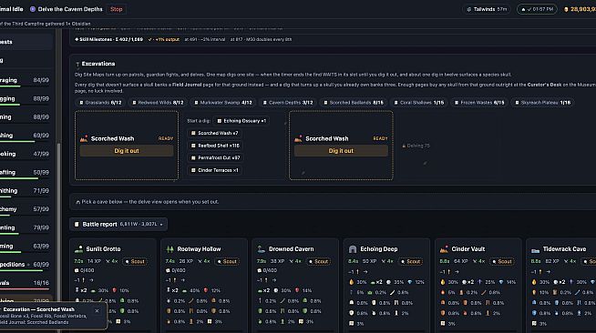This screenshot has height=333, width=596.
Task: Start a Cinder Terraces ×1 dig
Action: [214, 170]
